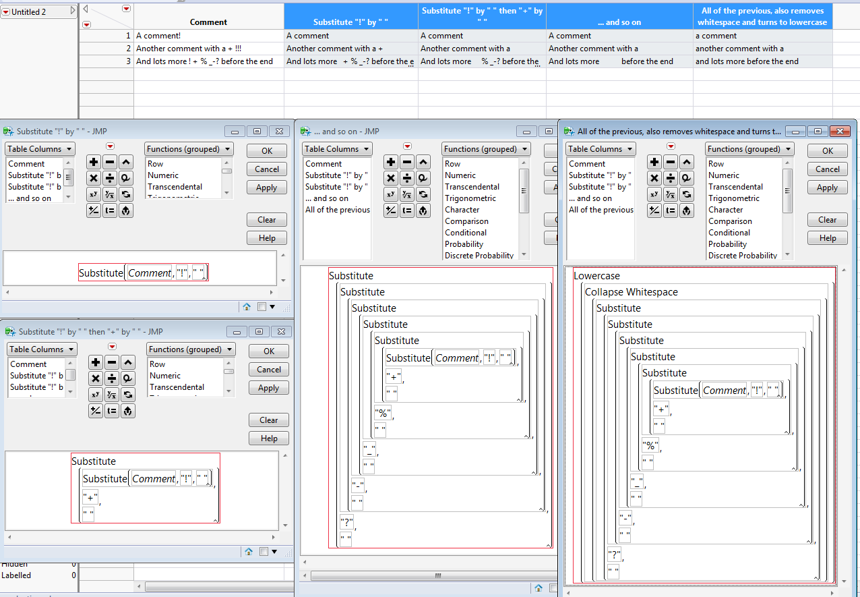Click the unary sign (+/-) keypad icon

(95, 210)
